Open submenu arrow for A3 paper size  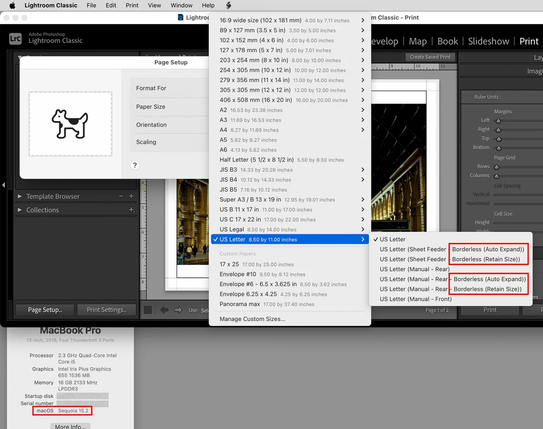tap(363, 120)
